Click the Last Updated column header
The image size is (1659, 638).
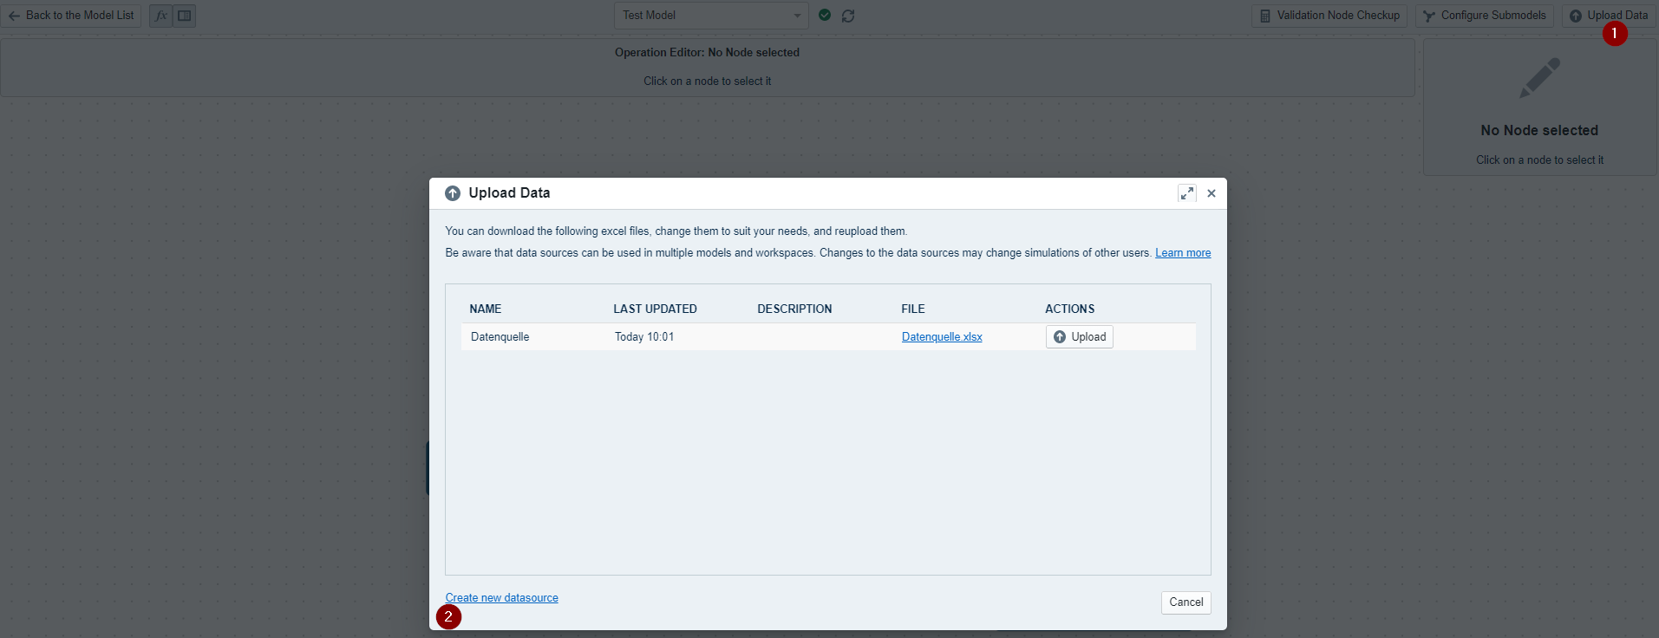point(655,309)
